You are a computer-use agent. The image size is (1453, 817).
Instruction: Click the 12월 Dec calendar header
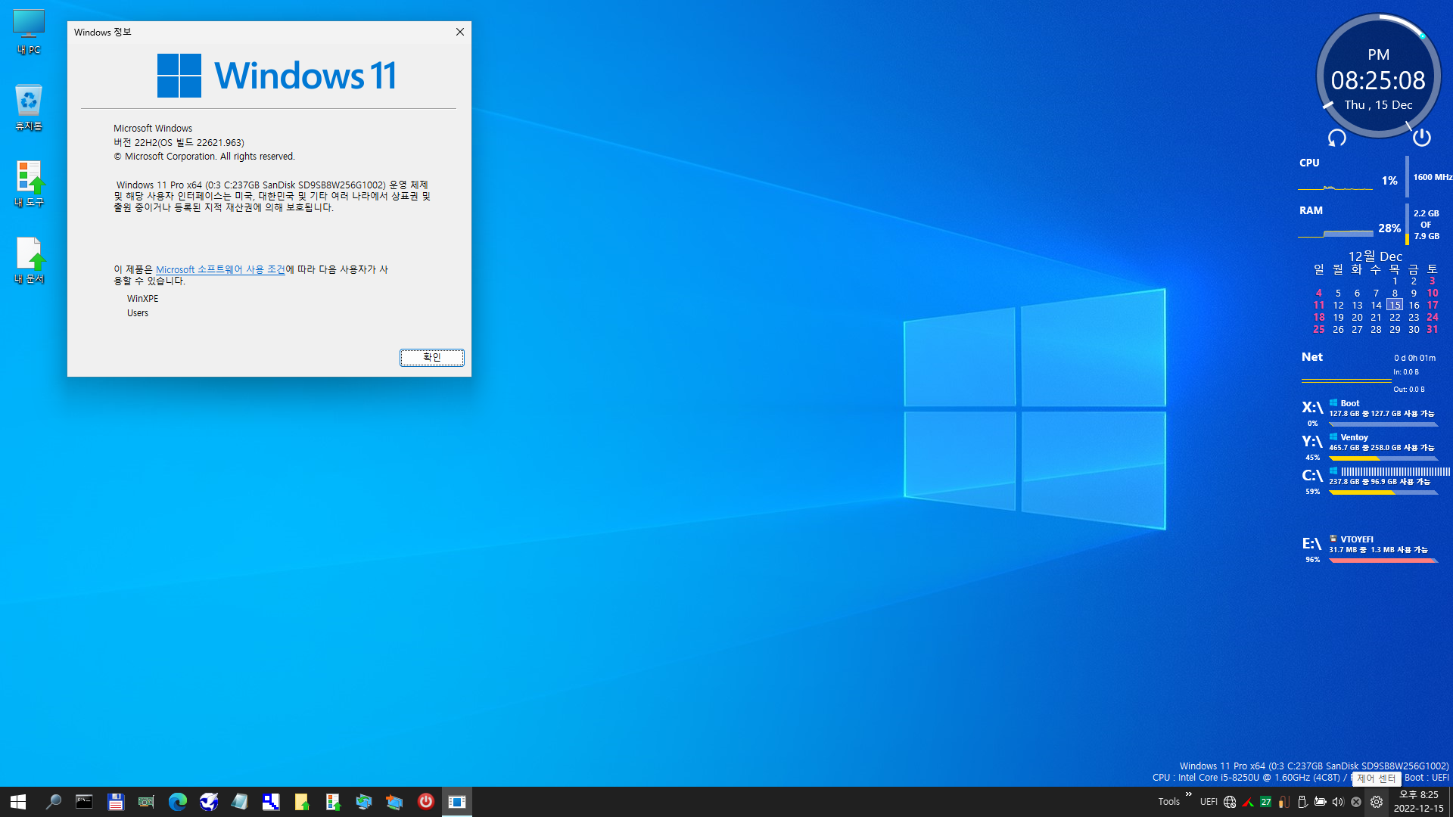(1375, 256)
